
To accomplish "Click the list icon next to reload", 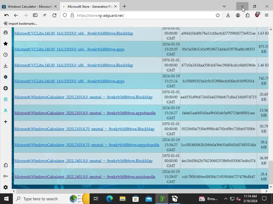I will (x=45, y=15).
